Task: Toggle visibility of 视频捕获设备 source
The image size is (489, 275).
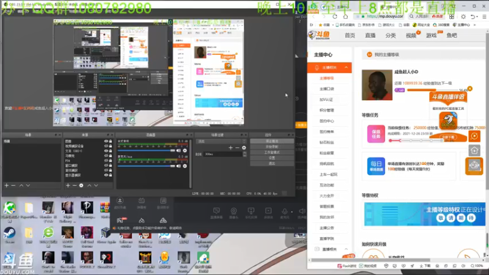Action: pyautogui.click(x=106, y=146)
